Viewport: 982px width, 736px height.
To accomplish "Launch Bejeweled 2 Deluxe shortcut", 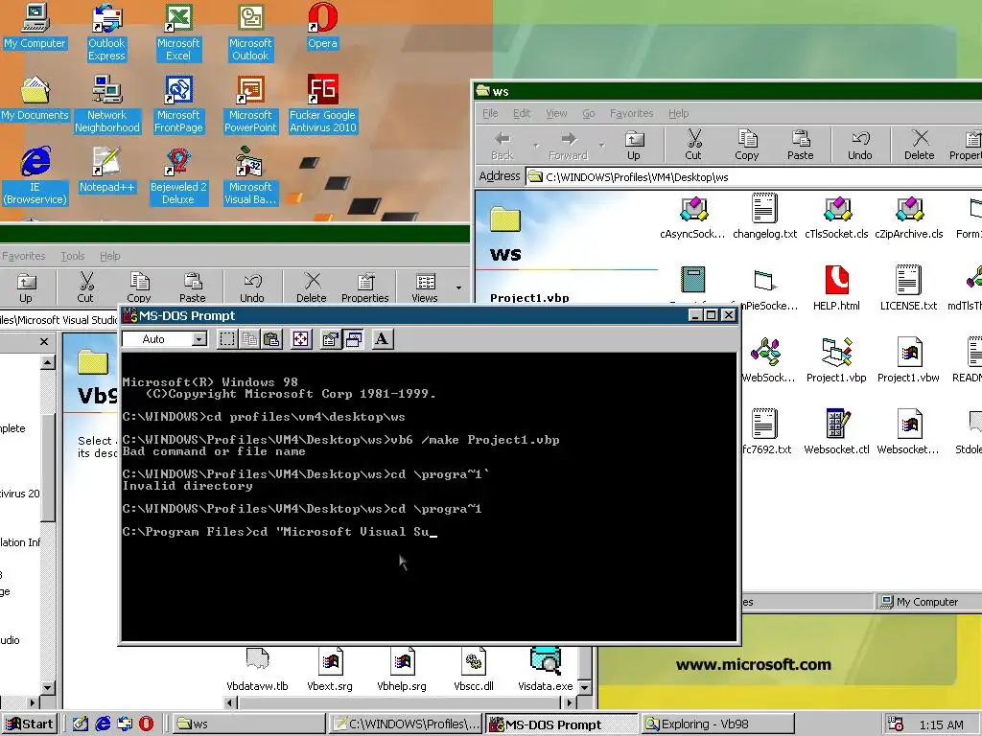I will 178,176.
